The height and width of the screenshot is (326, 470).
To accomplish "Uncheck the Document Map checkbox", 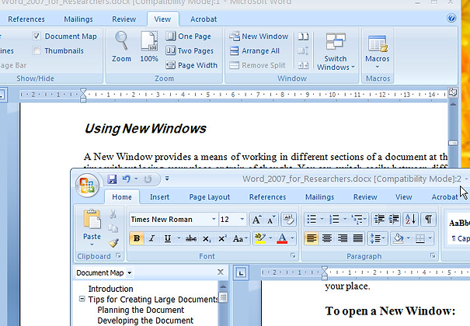I will 37,36.
